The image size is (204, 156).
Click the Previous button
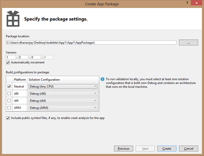(x=123, y=148)
